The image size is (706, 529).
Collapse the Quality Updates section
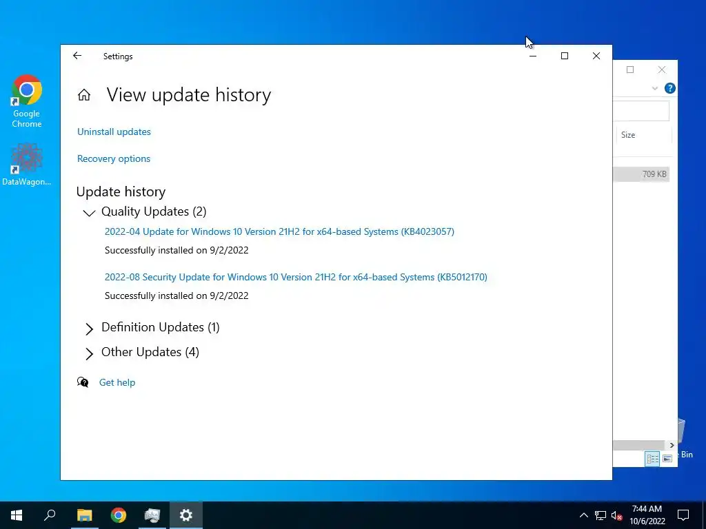tap(89, 213)
